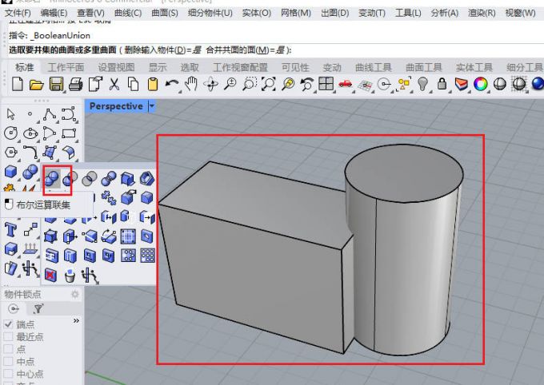Click the Rotate view icon
The image size is (544, 385).
(210, 84)
